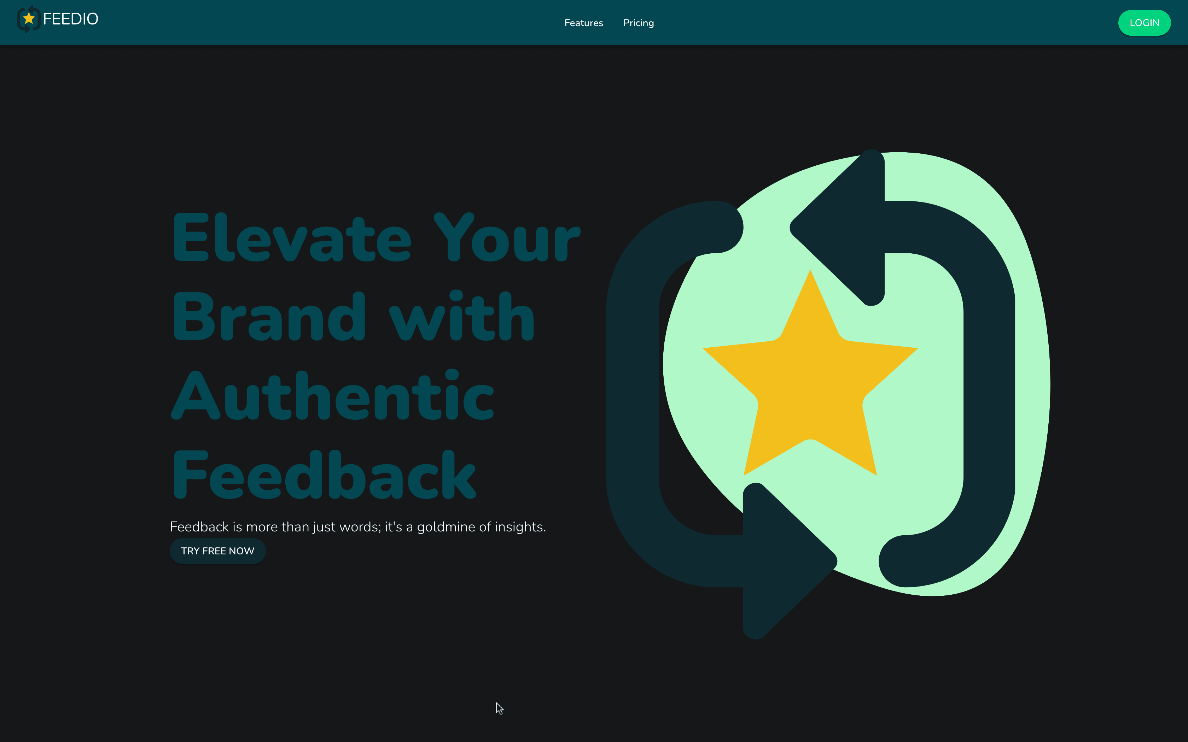Click the left-pointing arrowhead atop hero graphic
Image resolution: width=1188 pixels, height=742 pixels.
[844, 227]
